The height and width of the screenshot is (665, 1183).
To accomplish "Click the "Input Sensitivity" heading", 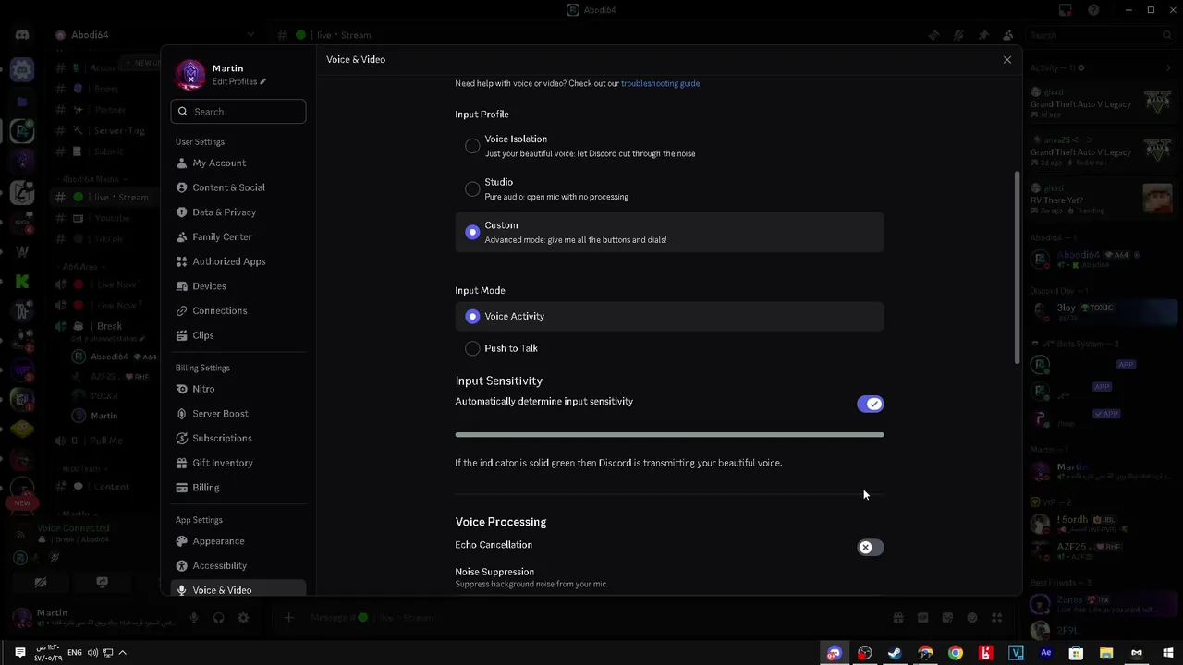I will 498,381.
